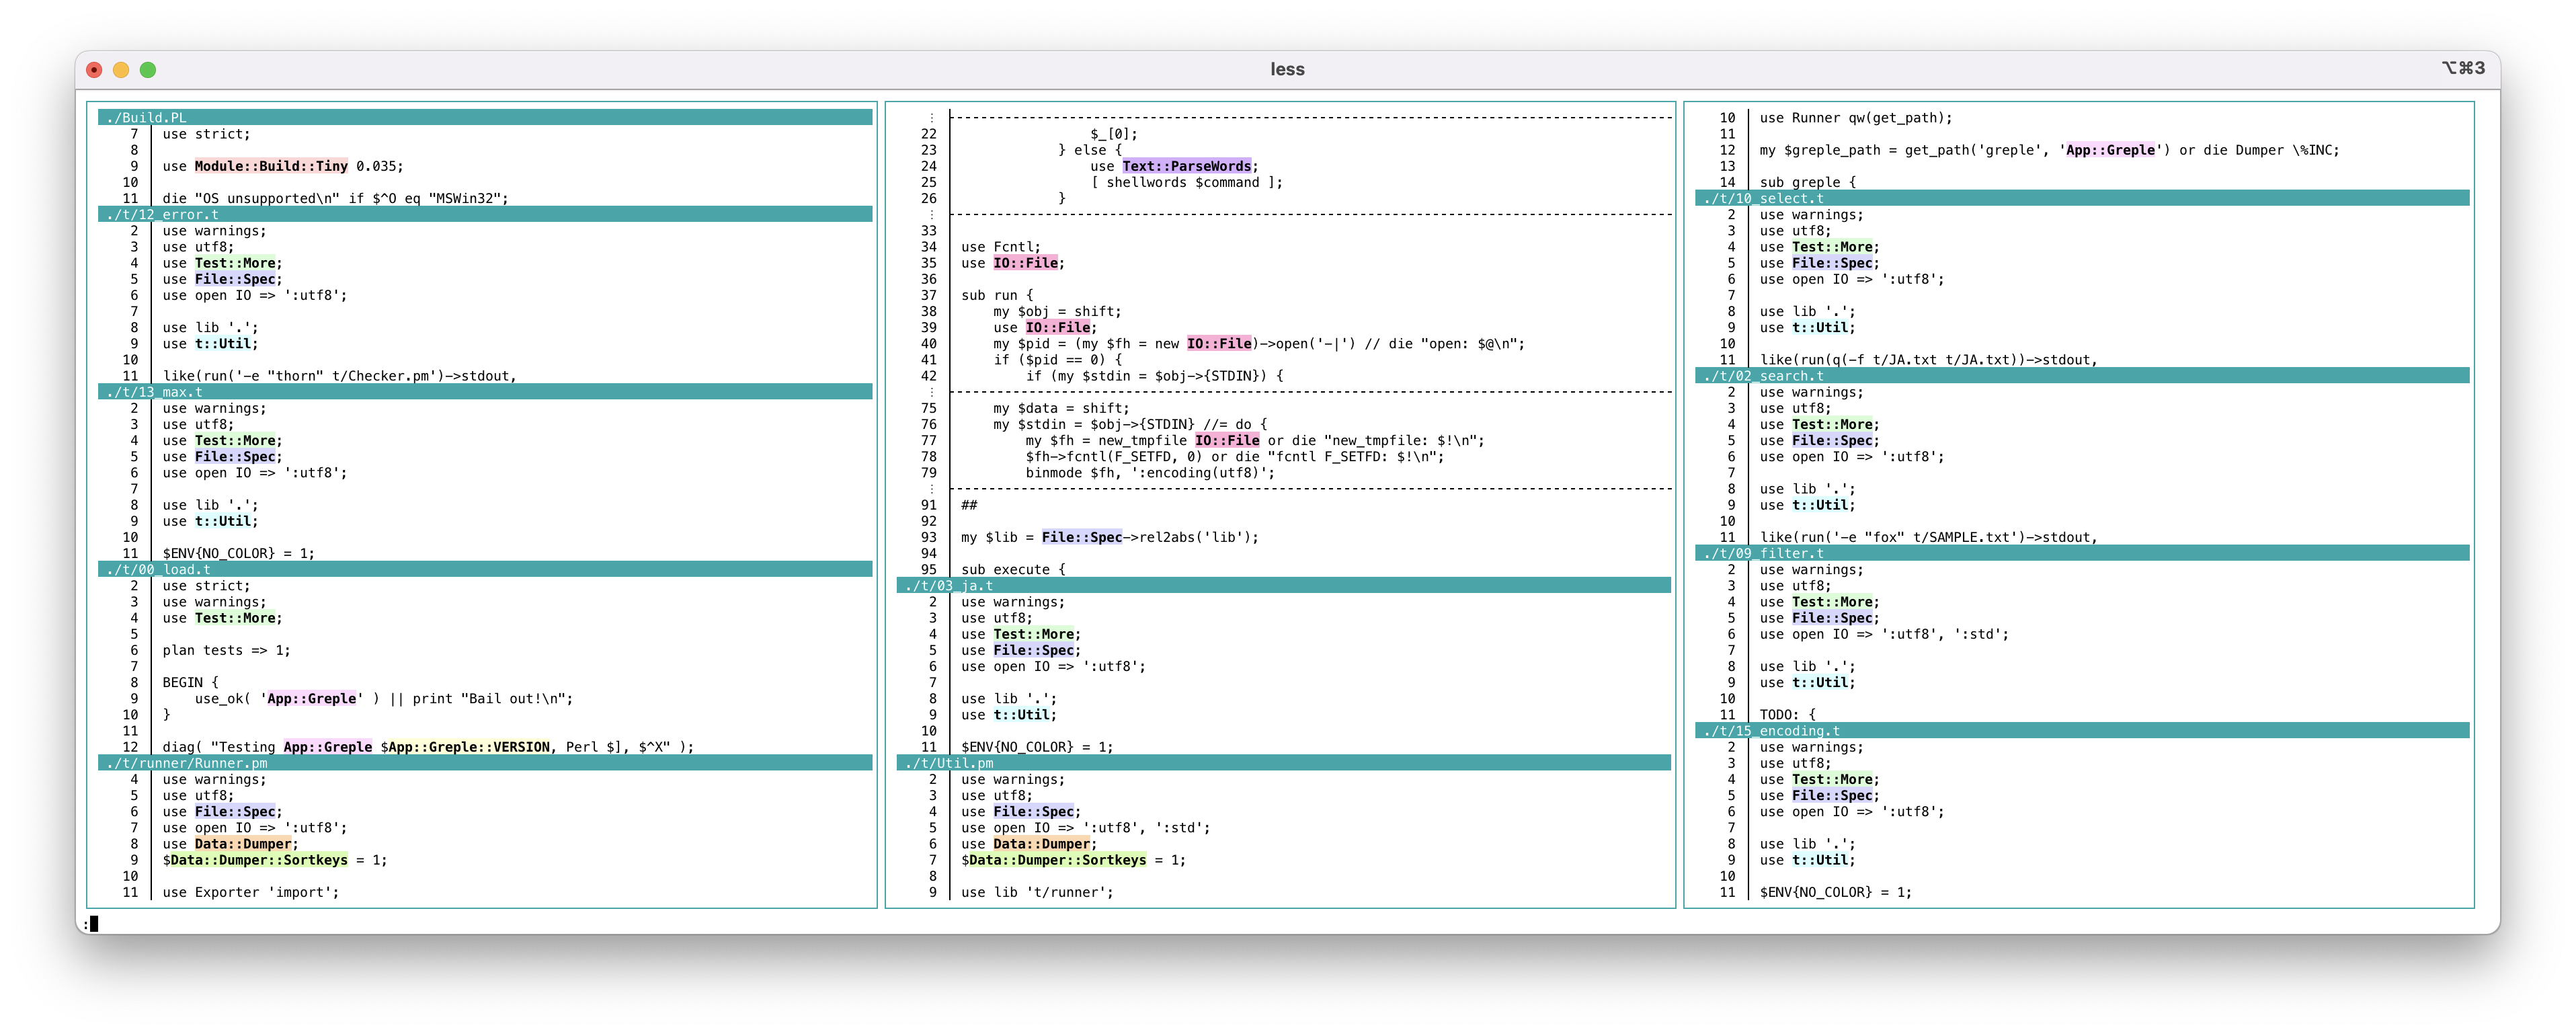
Task: Click the yellow minimize window button
Action: pos(121,70)
